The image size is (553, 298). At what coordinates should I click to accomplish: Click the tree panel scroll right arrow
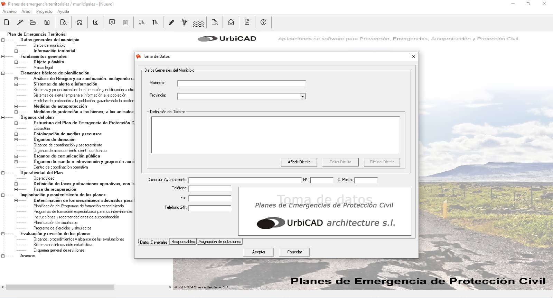point(170,287)
